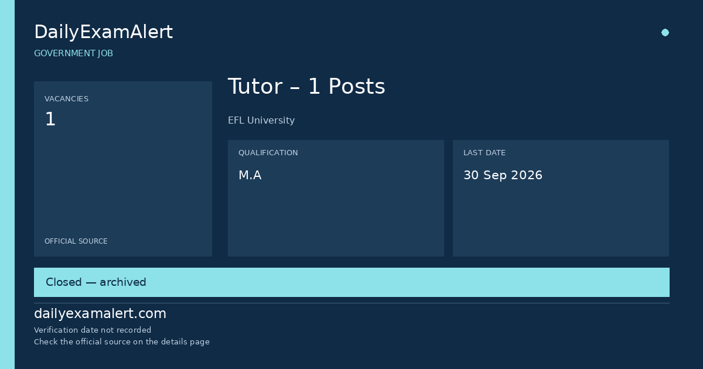Select the GOVERNMENT JOB category label
This screenshot has width=703, height=369.
click(73, 53)
